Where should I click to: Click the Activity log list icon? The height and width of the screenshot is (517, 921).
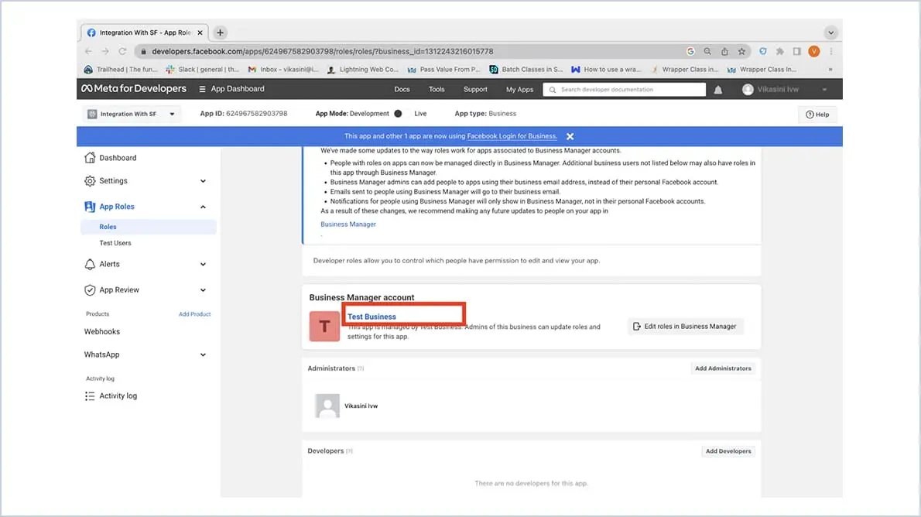(90, 396)
